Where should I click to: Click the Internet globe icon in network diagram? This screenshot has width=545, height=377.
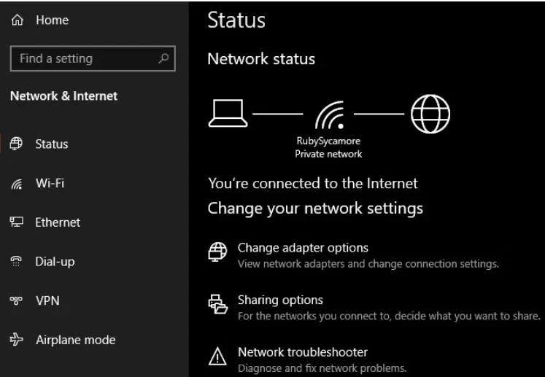(430, 114)
